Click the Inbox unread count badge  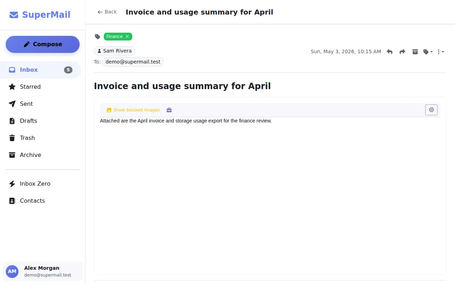click(68, 70)
